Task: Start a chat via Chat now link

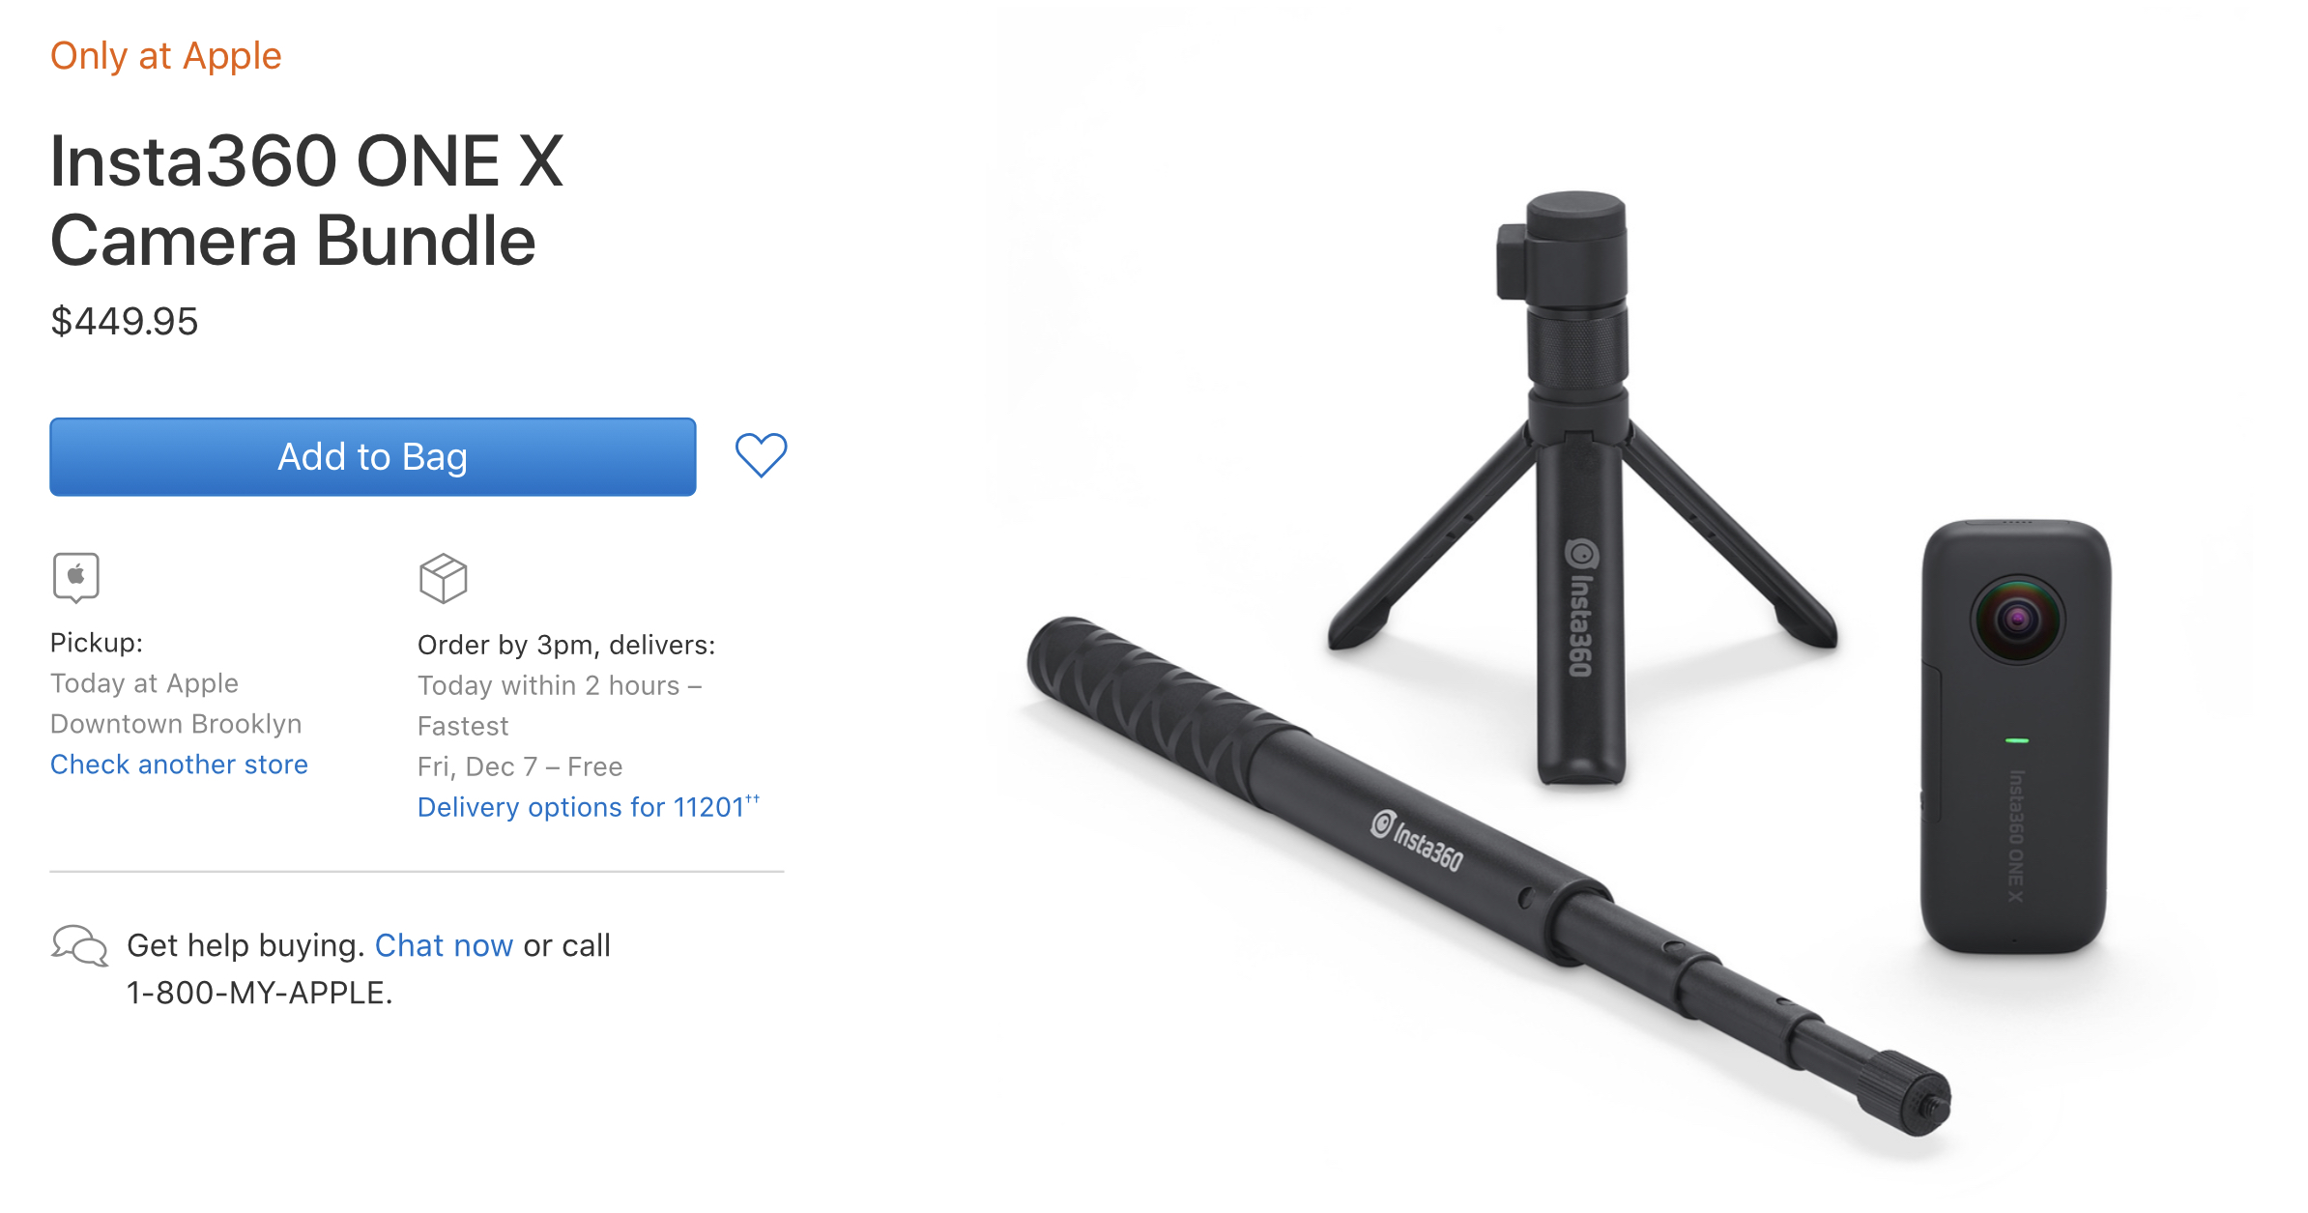Action: coord(444,945)
